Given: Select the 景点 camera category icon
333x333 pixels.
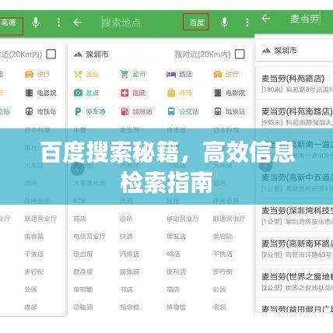Looking at the screenshot, I should click(x=86, y=93).
